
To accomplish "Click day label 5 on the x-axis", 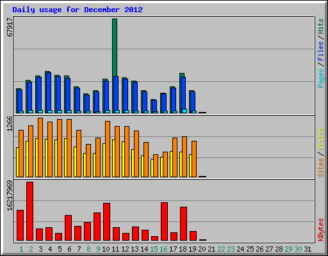I will (x=60, y=249).
